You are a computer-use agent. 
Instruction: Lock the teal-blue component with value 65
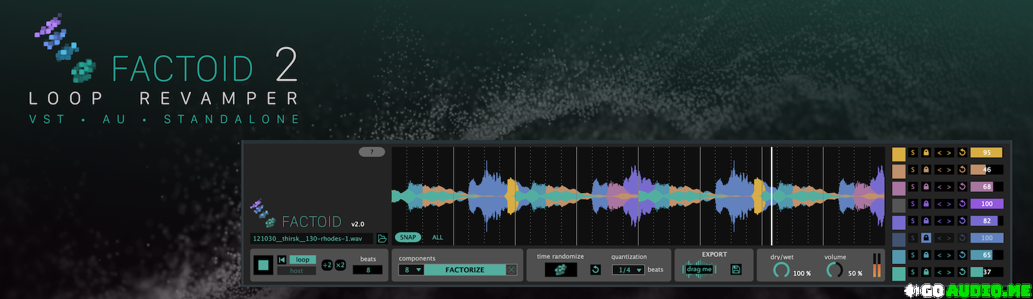926,255
